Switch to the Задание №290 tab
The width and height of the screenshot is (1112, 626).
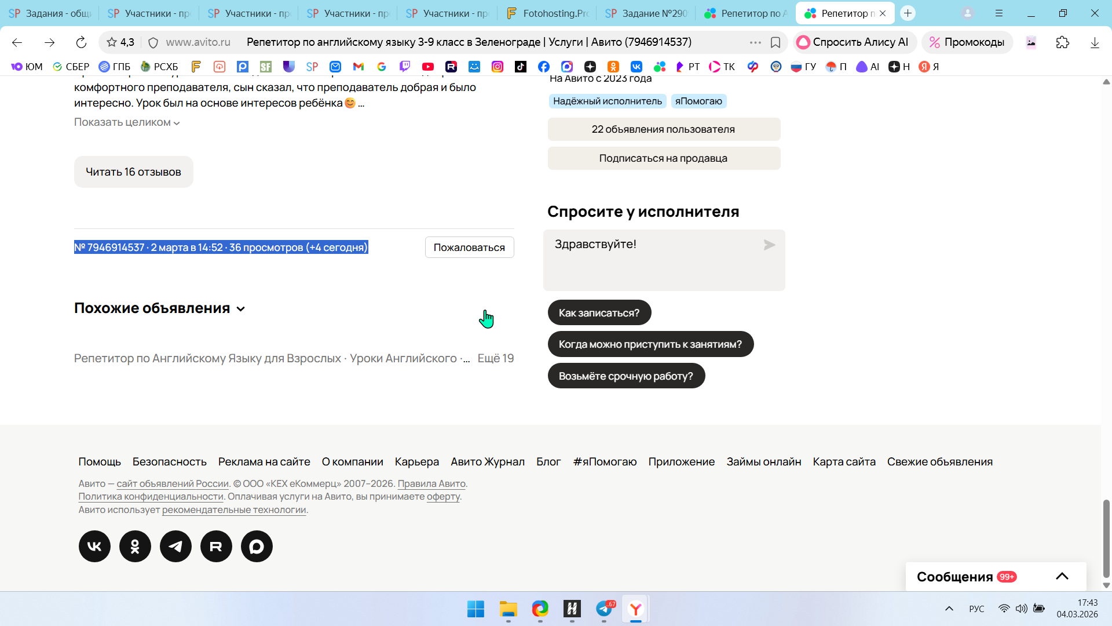coord(647,13)
